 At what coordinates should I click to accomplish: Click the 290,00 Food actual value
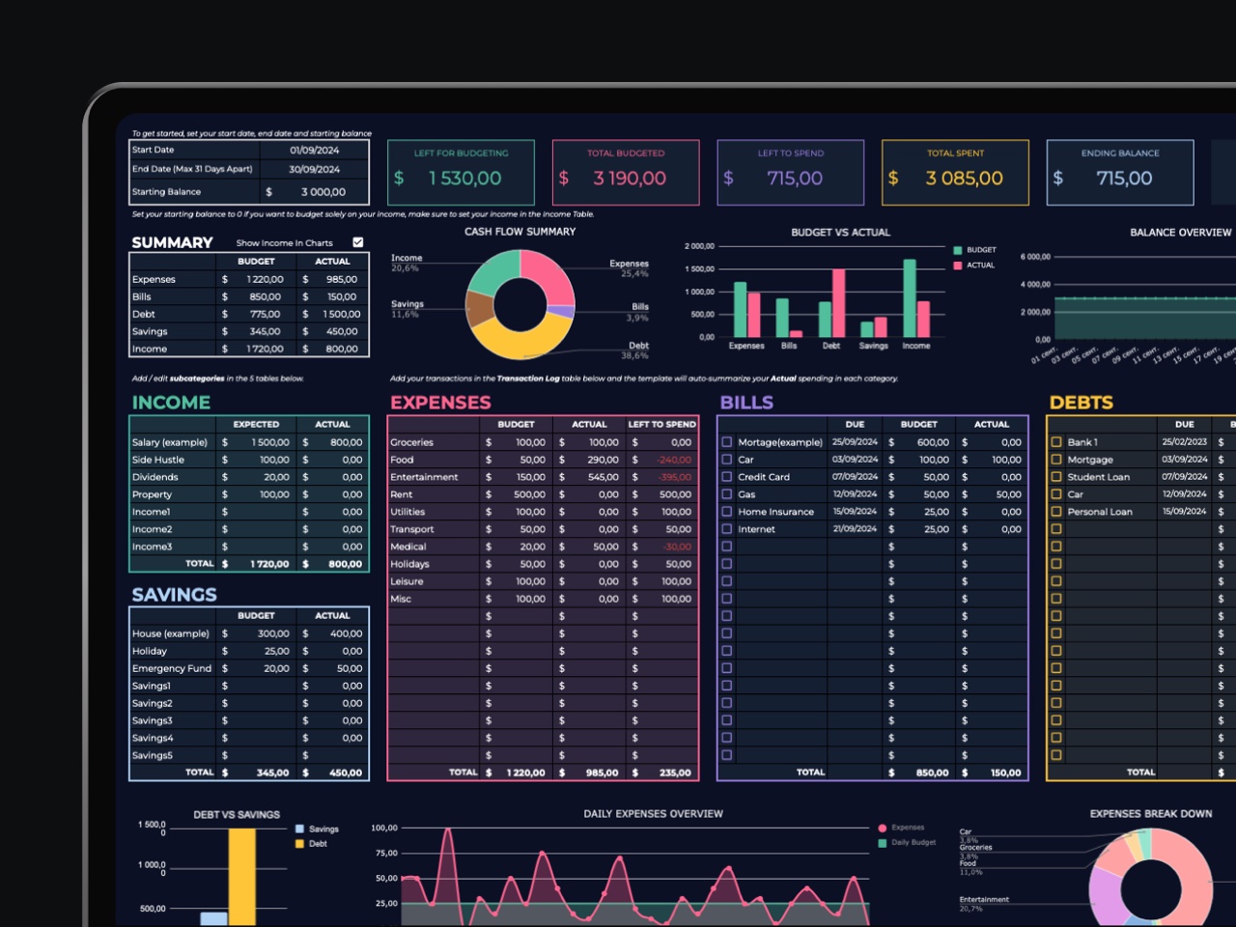pos(604,460)
